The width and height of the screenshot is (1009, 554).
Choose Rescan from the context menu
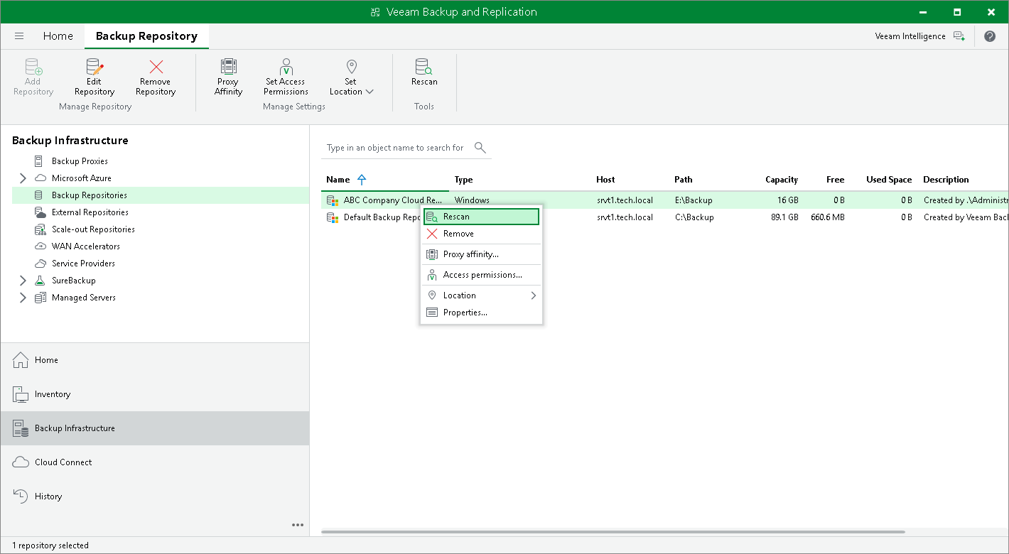pyautogui.click(x=482, y=217)
